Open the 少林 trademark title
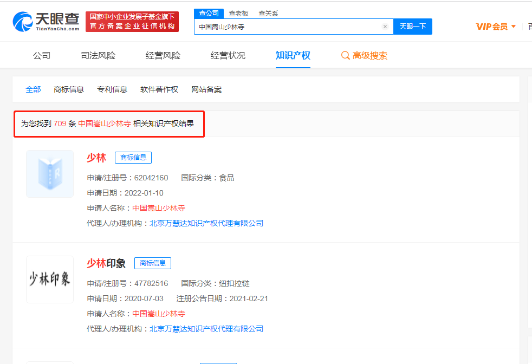The image size is (532, 364). (96, 158)
